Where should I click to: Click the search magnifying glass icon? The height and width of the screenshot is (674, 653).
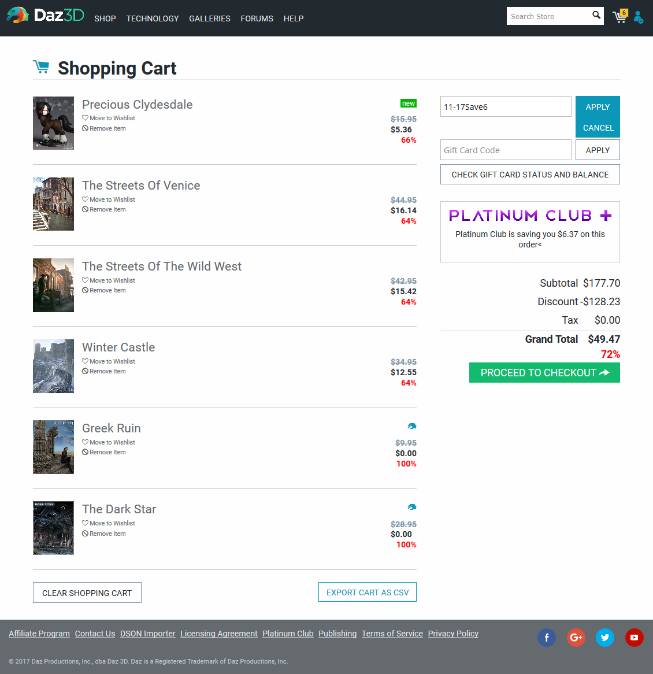coord(596,16)
